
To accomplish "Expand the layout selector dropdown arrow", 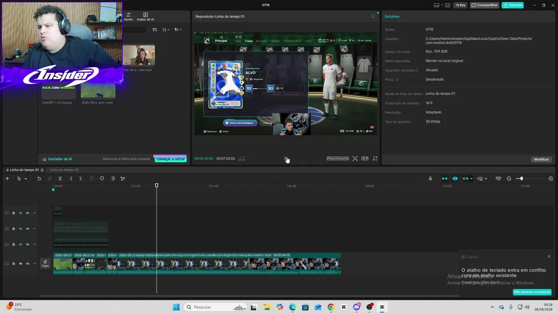I will [442, 5].
